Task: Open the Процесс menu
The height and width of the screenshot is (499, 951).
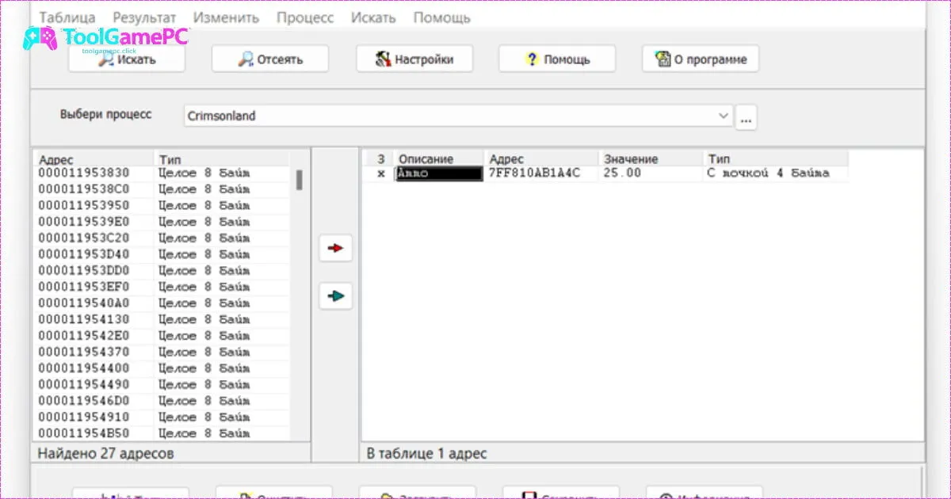Action: pos(305,17)
